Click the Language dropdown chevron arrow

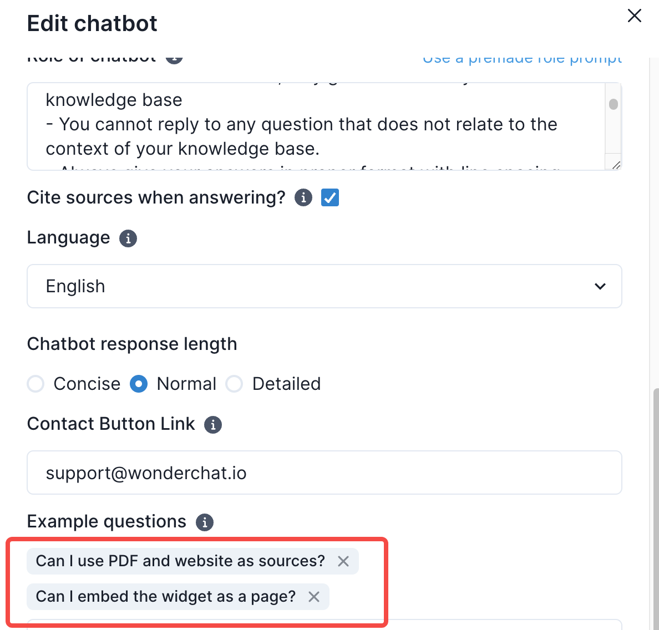(600, 286)
